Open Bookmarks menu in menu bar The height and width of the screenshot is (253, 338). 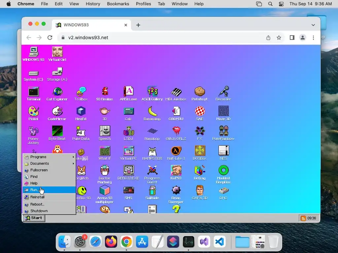click(x=118, y=4)
